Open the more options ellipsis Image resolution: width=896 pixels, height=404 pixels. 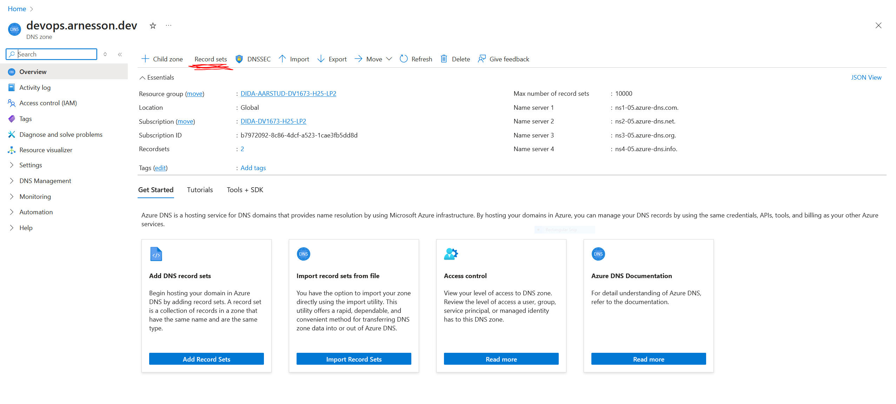168,26
